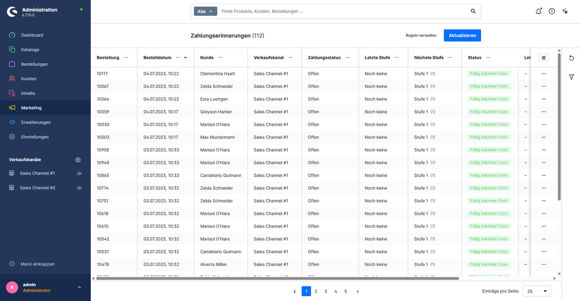Click the reset list refresh icon
Image resolution: width=580 pixels, height=301 pixels.
571,58
